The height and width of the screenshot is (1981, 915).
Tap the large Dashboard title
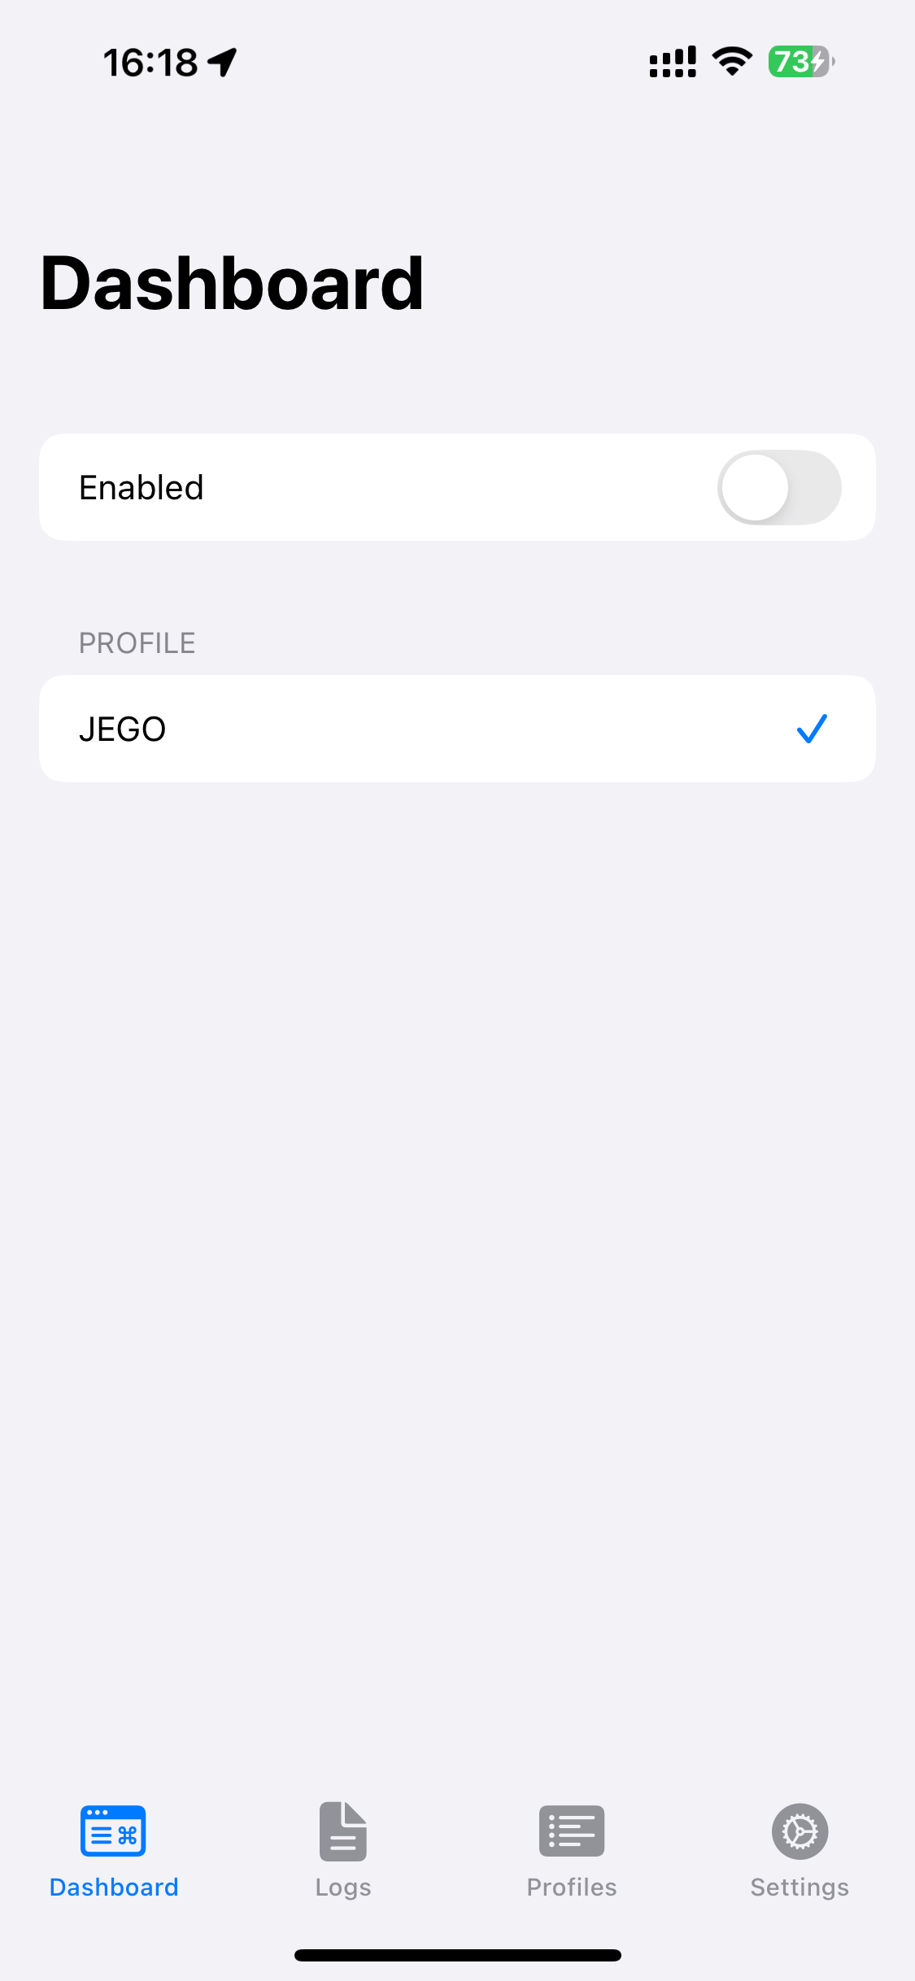click(232, 283)
